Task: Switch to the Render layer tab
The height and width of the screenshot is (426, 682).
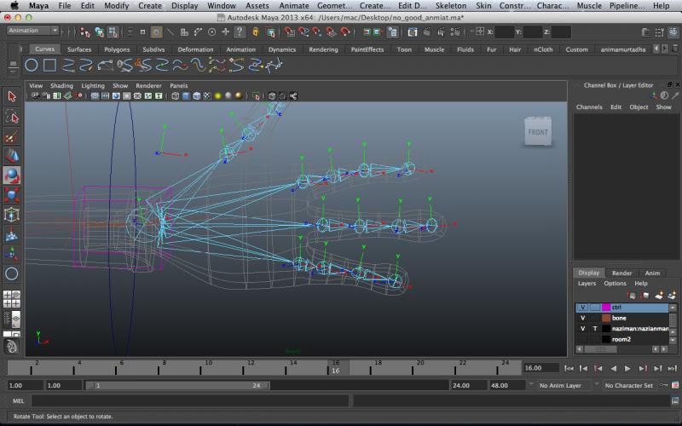Action: (x=621, y=273)
